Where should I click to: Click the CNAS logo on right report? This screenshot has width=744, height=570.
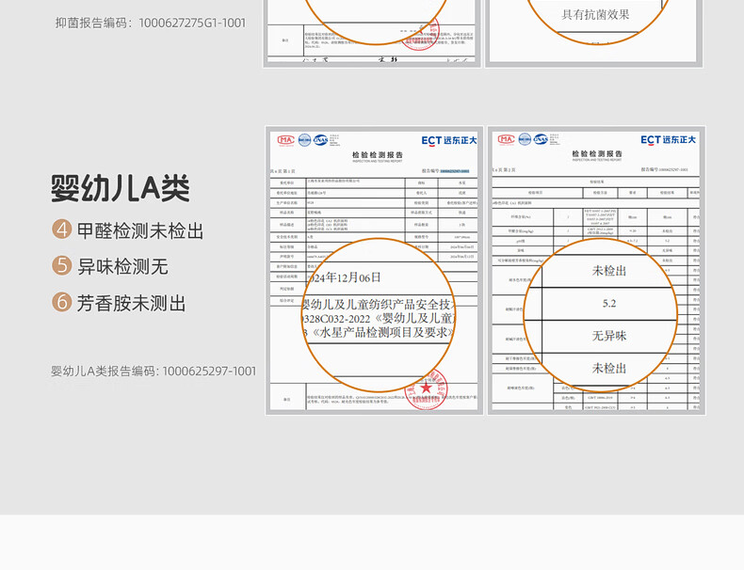pyautogui.click(x=541, y=139)
